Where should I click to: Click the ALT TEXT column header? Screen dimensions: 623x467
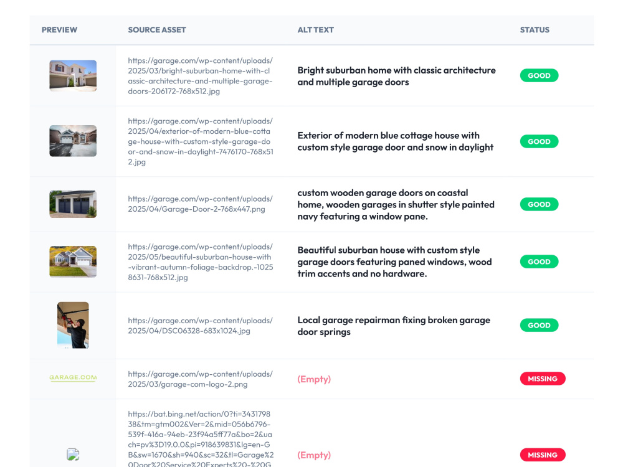pyautogui.click(x=315, y=30)
